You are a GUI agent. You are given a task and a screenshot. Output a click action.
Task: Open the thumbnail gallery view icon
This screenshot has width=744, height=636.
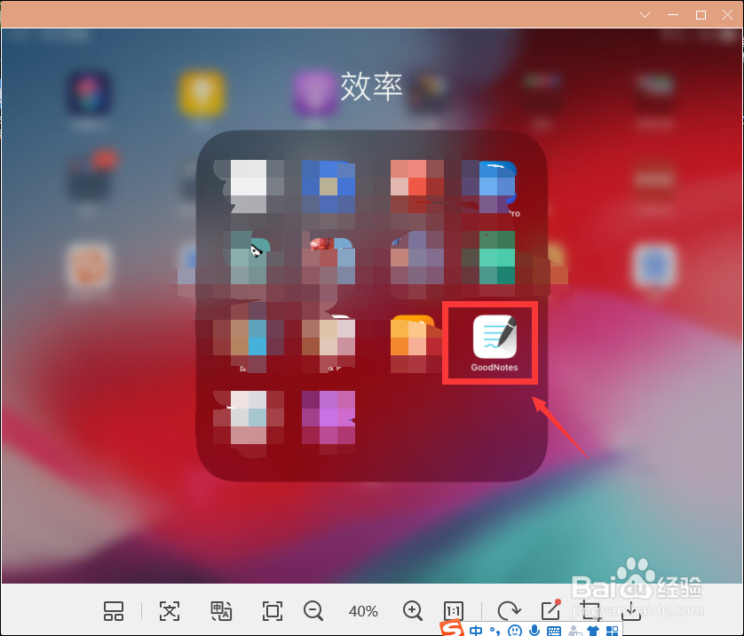point(114,611)
